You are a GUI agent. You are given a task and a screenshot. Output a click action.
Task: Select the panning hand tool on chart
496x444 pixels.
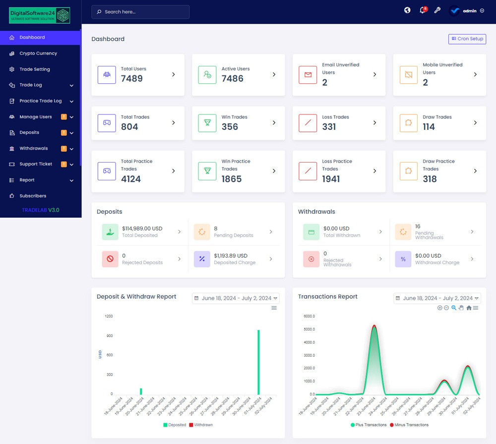click(x=461, y=308)
